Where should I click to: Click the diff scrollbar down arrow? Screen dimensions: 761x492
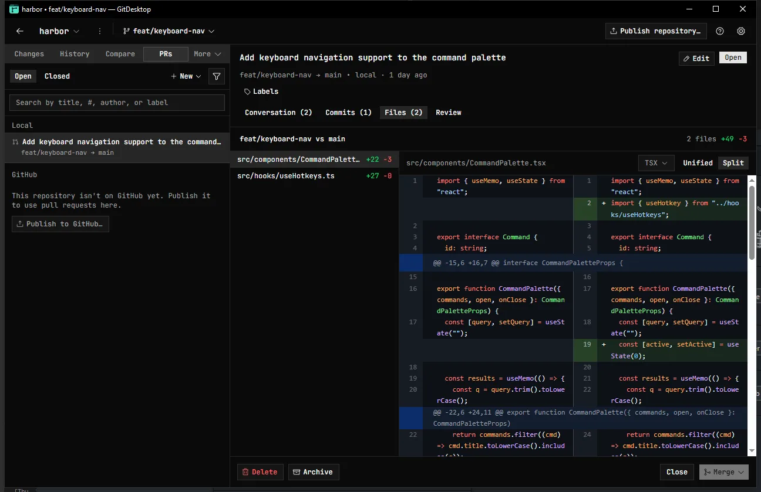click(x=752, y=450)
